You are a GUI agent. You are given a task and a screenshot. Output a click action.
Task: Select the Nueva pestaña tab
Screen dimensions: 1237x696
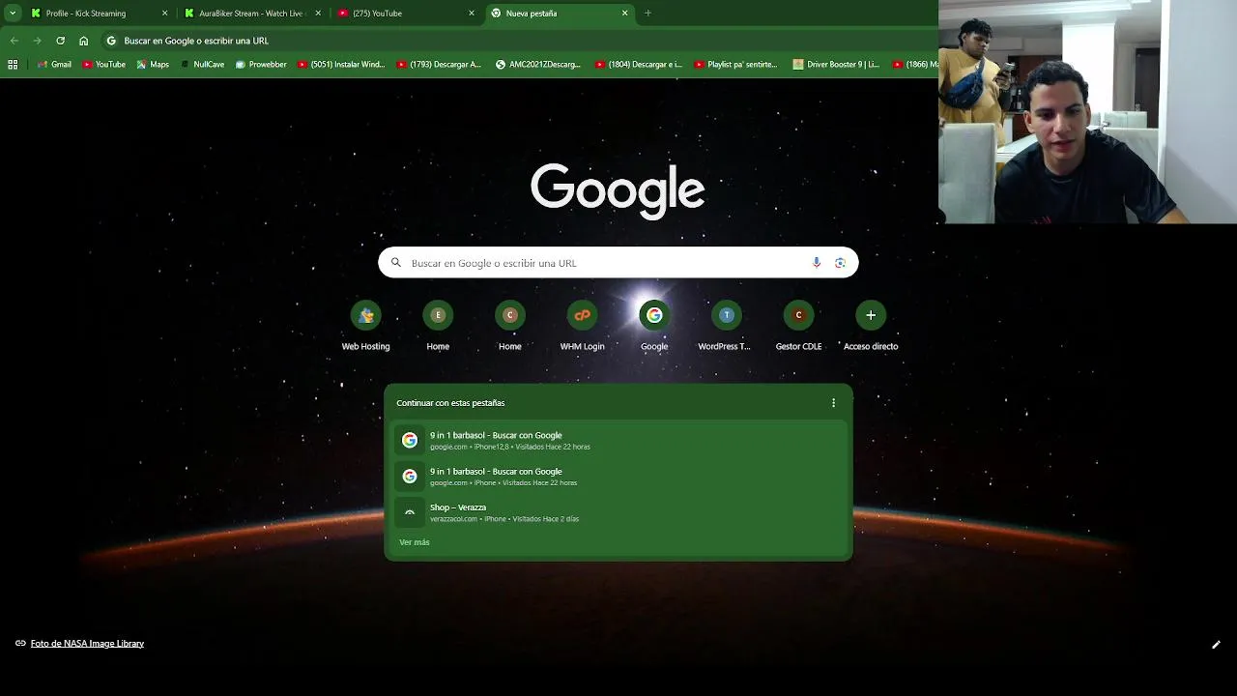tap(561, 14)
